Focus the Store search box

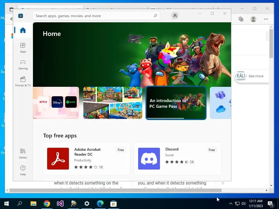(x=96, y=16)
